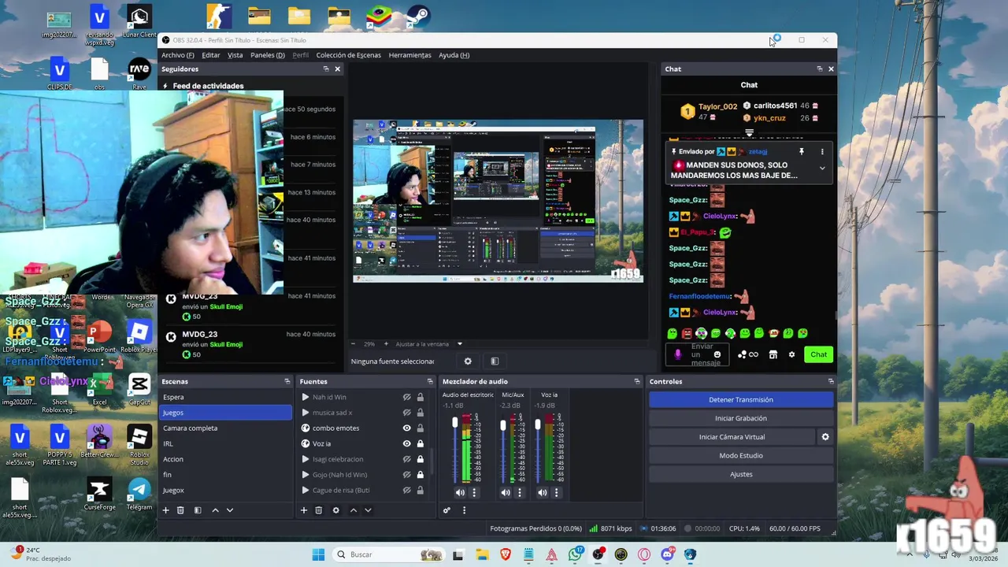Expand the pinned chat message chevron
This screenshot has width=1008, height=567.
(x=822, y=168)
